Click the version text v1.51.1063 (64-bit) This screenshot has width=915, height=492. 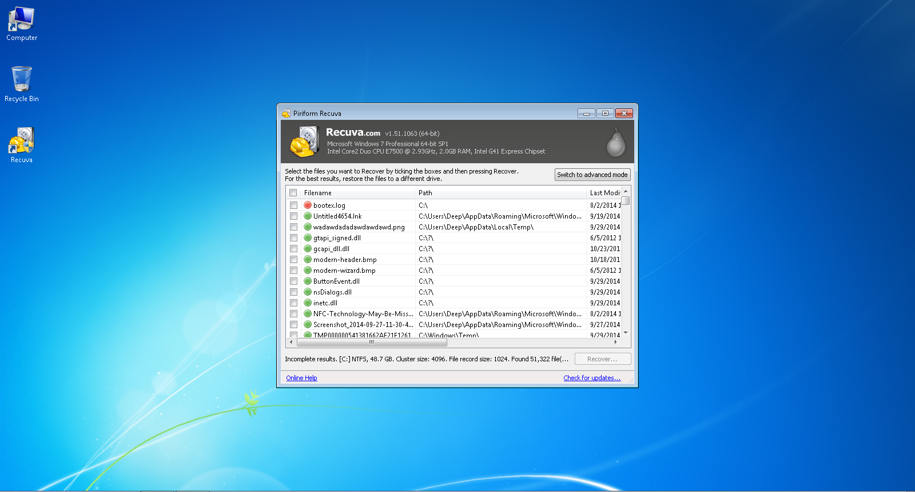click(412, 134)
